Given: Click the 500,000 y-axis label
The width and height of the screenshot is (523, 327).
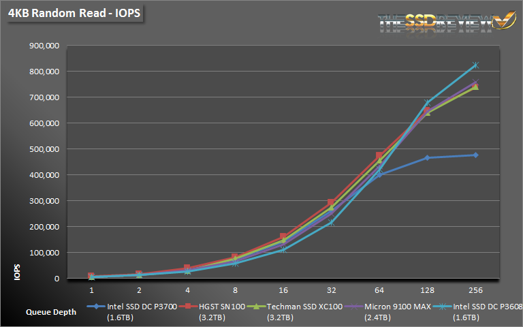Looking at the screenshot, I should tap(44, 149).
